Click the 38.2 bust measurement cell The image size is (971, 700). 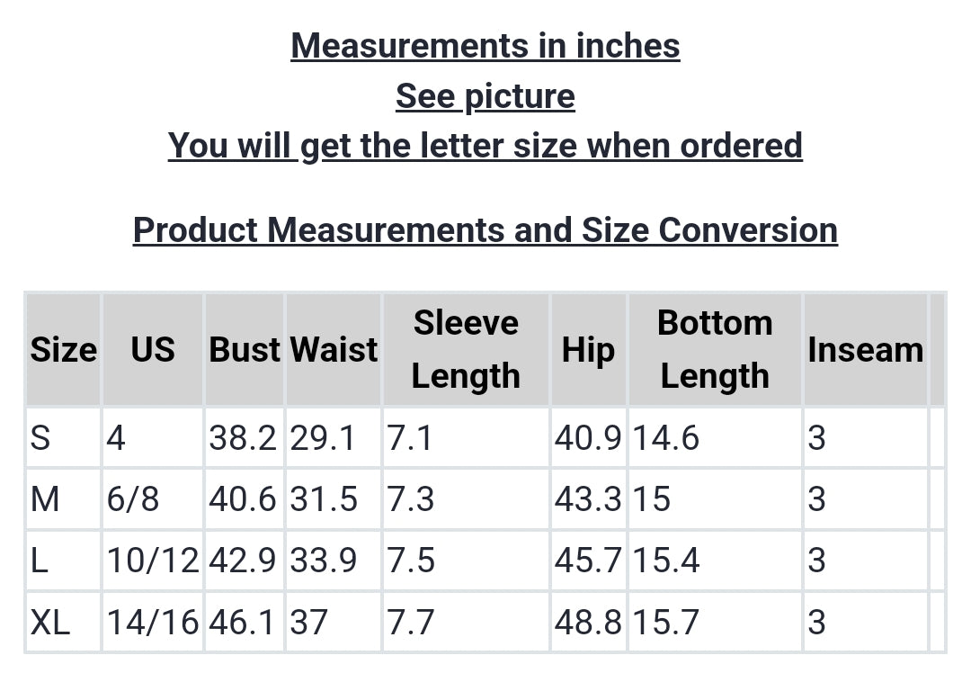pos(243,438)
